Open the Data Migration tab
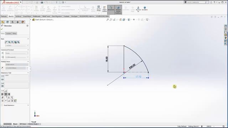The width and height of the screenshot is (228, 128). [x=57, y=16]
